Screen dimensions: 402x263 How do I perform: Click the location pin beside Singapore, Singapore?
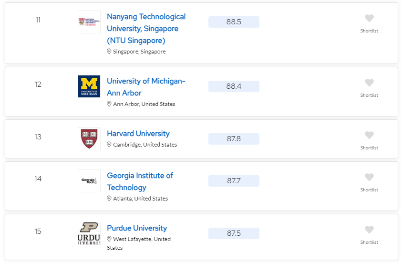pyautogui.click(x=109, y=52)
